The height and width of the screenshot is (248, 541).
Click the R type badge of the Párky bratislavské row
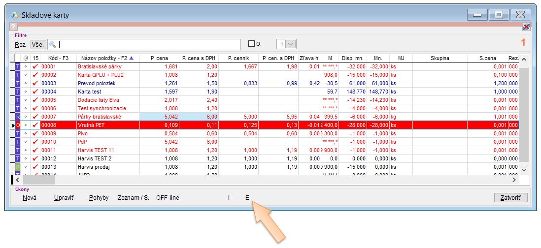coord(18,117)
